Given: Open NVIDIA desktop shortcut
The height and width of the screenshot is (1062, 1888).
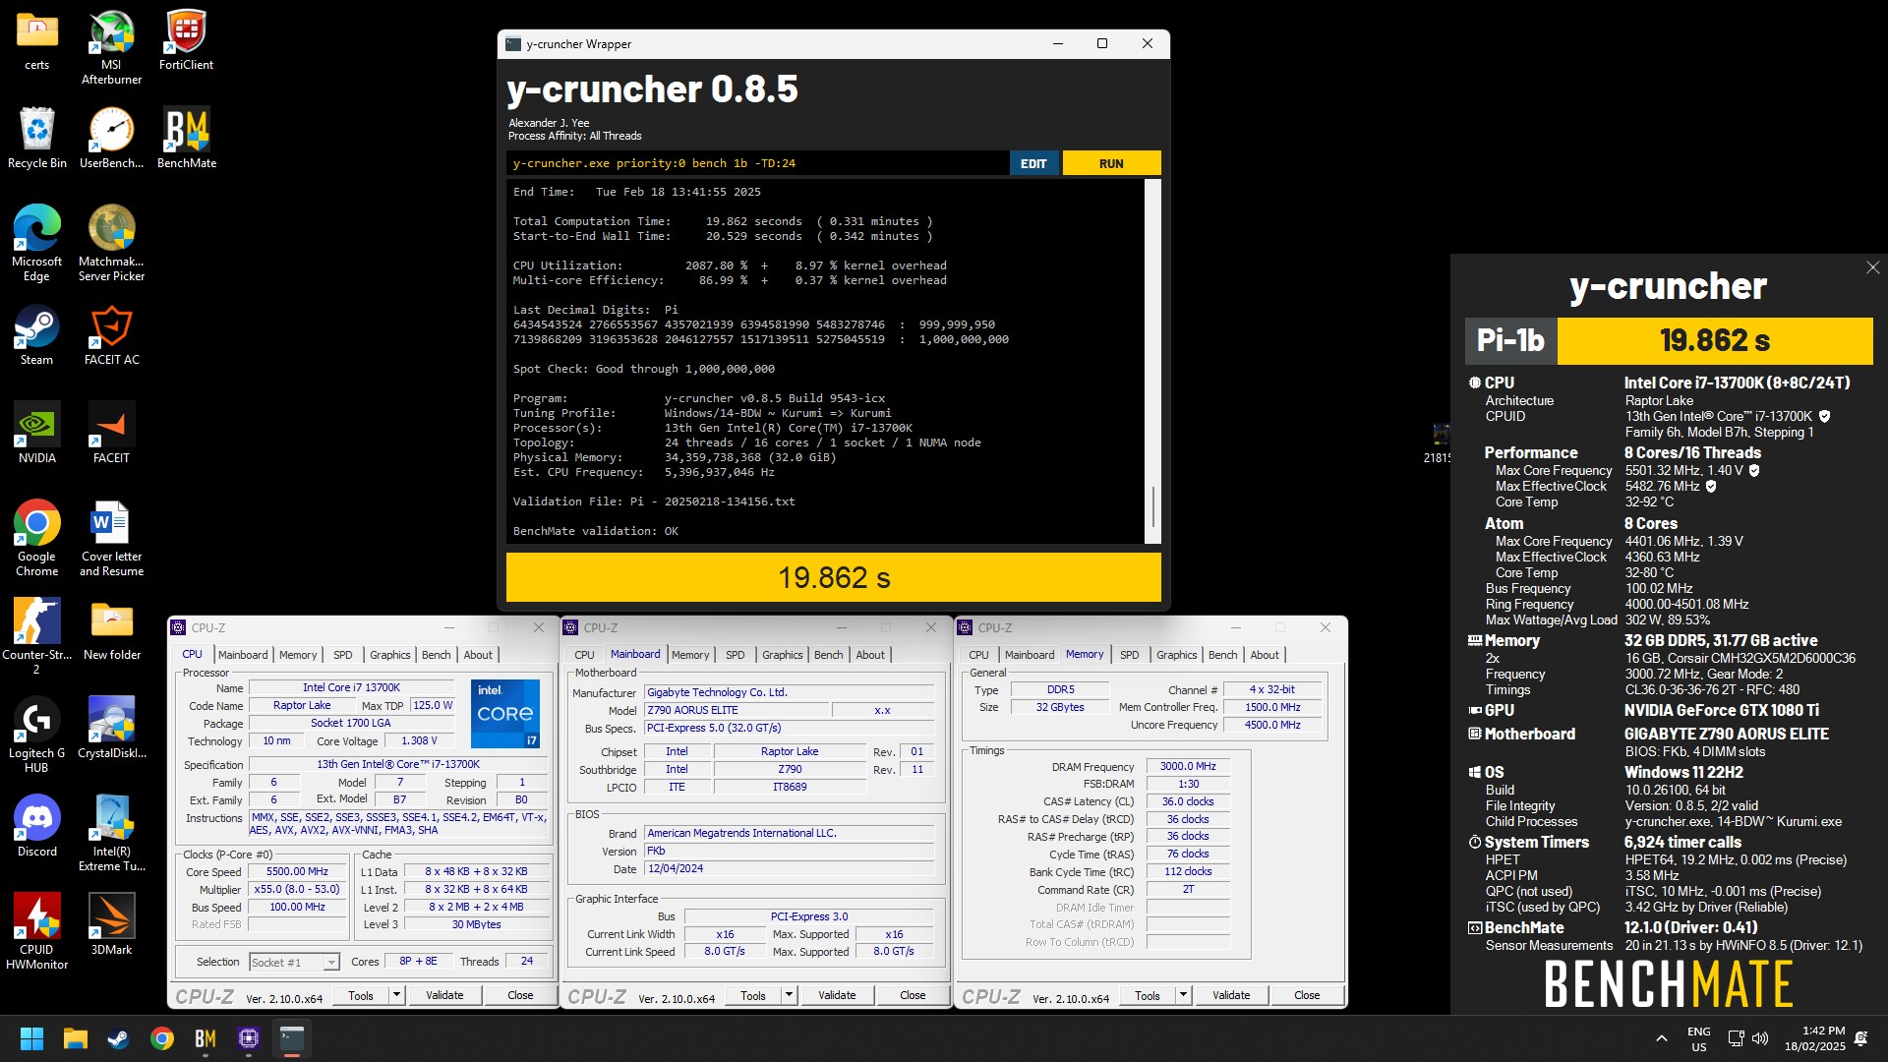Looking at the screenshot, I should pos(37,434).
